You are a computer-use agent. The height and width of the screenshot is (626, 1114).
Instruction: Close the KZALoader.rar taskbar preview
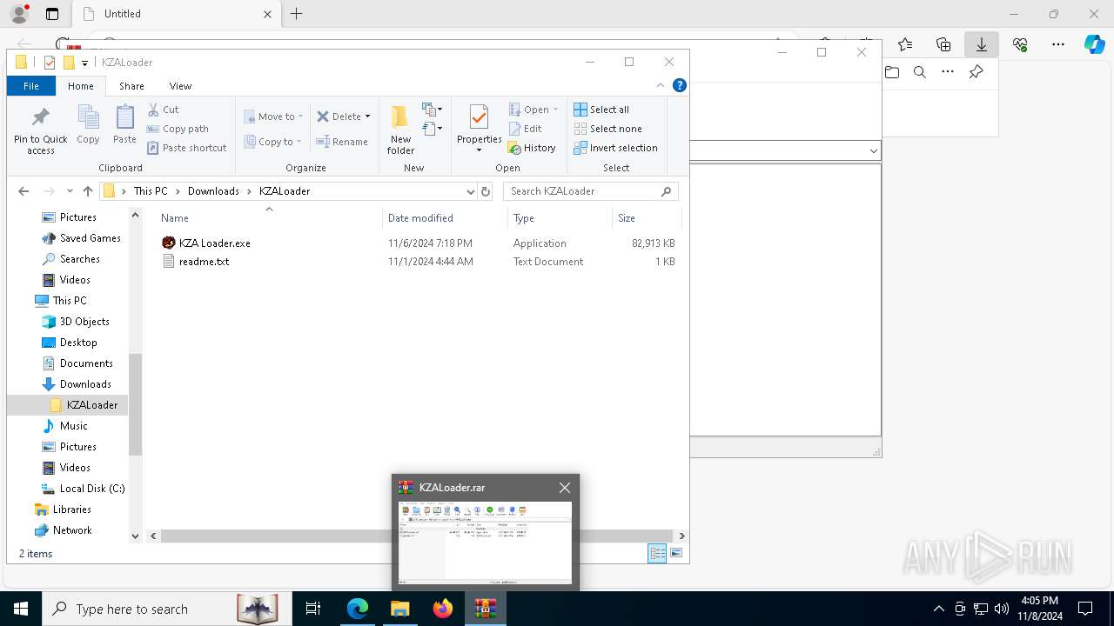[565, 488]
